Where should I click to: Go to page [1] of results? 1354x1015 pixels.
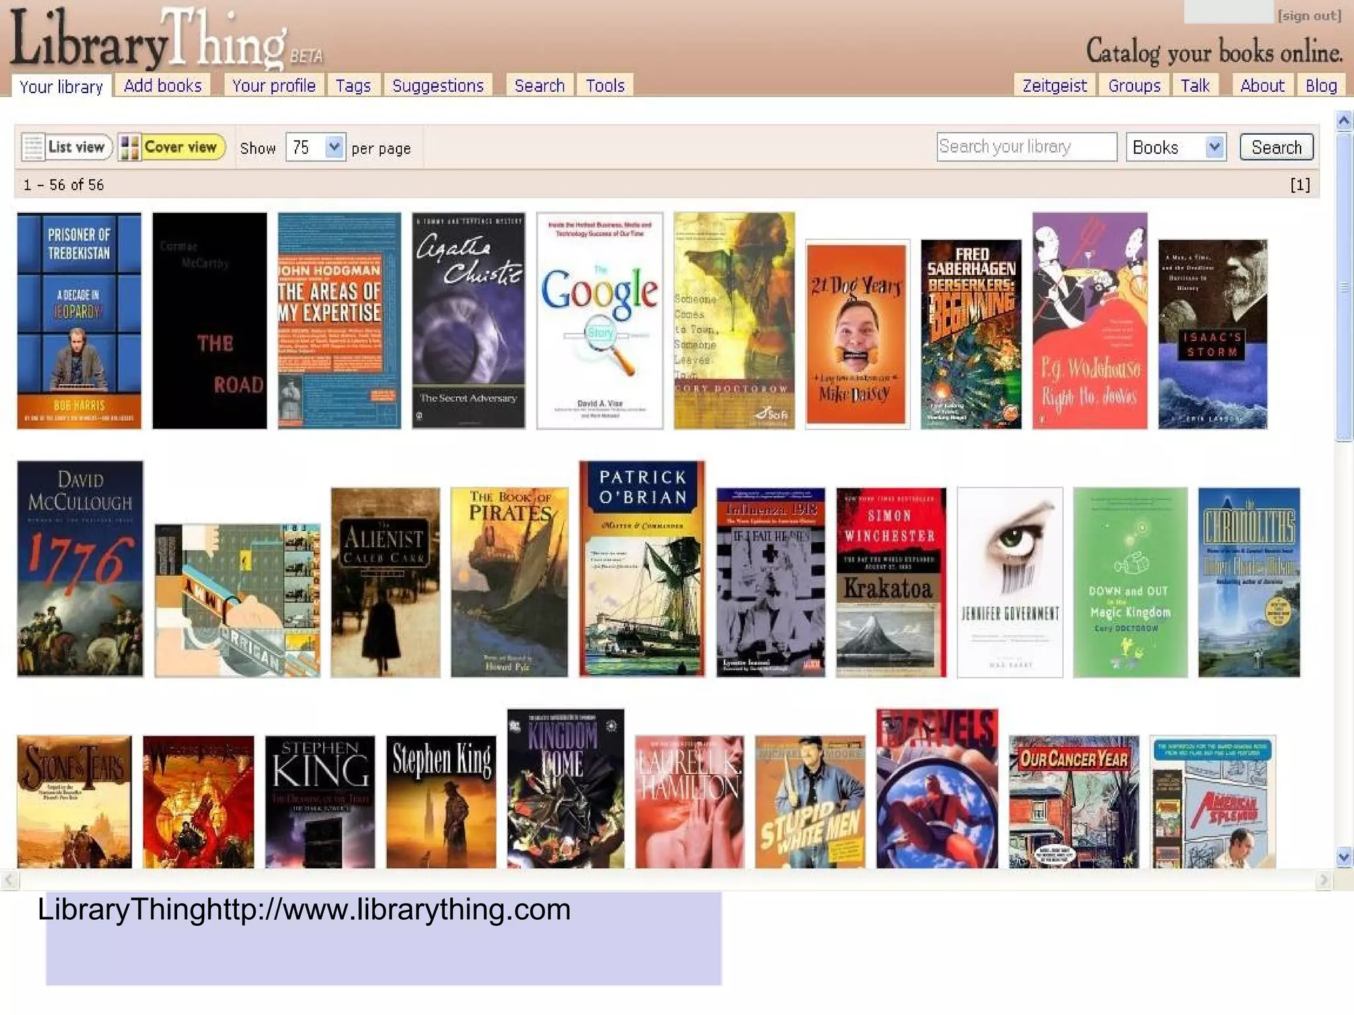click(x=1300, y=185)
